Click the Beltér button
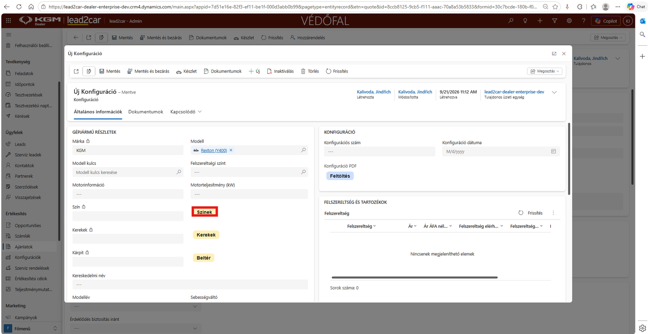648x334 pixels. (204, 258)
